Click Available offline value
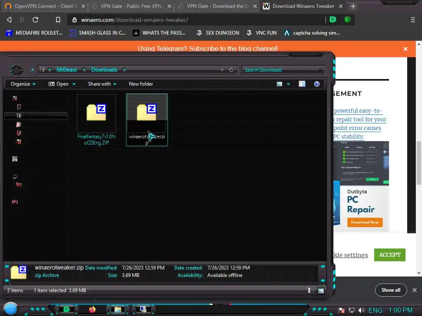Viewport: 422px width, 316px height. 225,275
